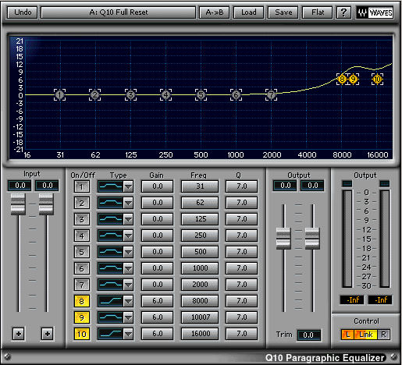Open band 7 filter type dropdown arrow
The image size is (402, 365).
click(x=128, y=285)
